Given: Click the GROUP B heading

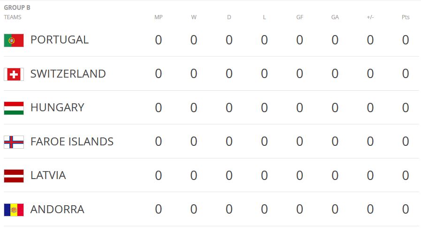Looking at the screenshot, I should coord(17,7).
